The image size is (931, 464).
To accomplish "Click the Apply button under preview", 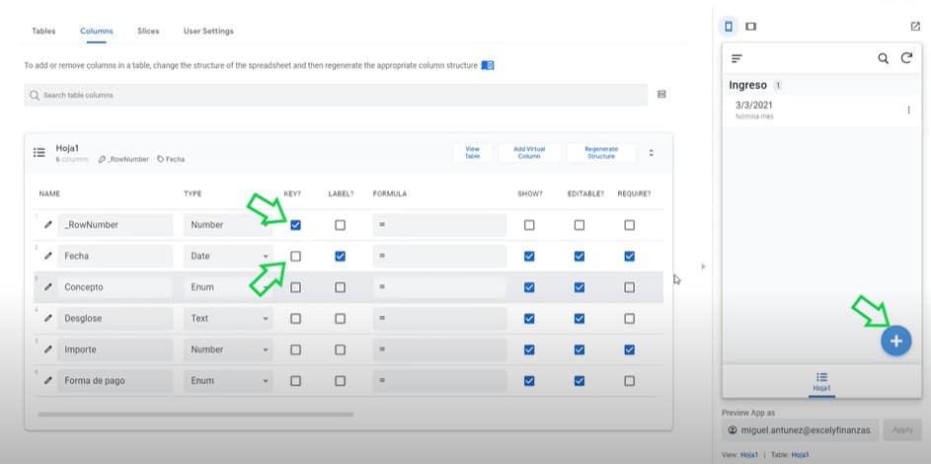I will [x=902, y=429].
